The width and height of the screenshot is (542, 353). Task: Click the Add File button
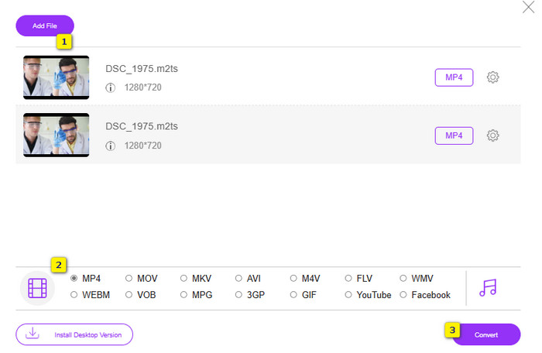click(x=45, y=26)
